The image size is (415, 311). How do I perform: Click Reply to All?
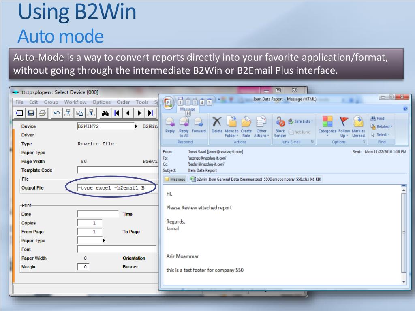tap(184, 127)
